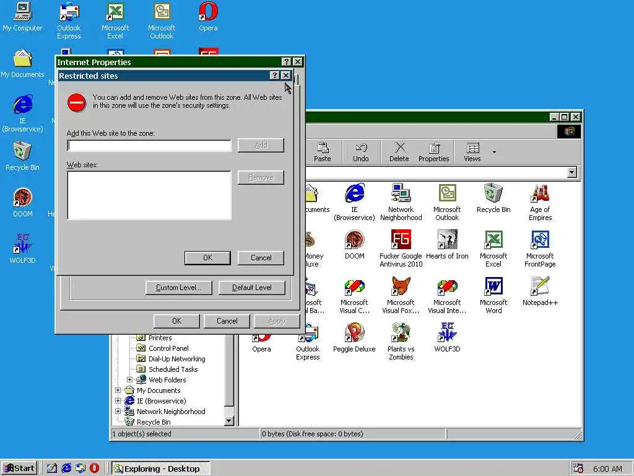634x476 pixels.
Task: Open Views dropdown arrow in Explorer toolbar
Action: coord(494,152)
